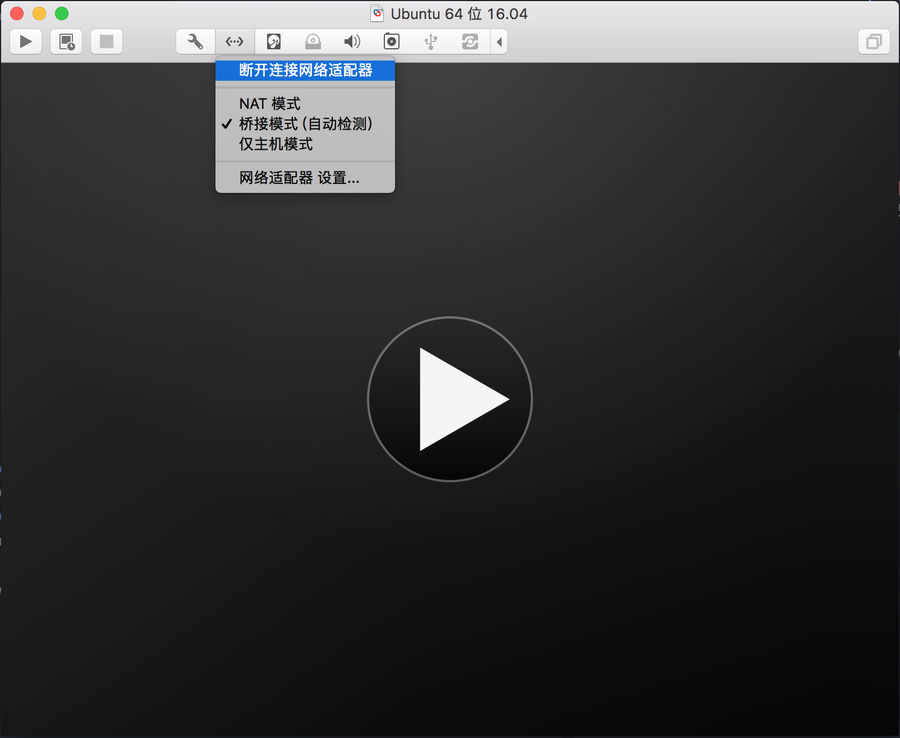Choose 断开连接网络适配器 menu item
Image resolution: width=900 pixels, height=738 pixels.
(x=306, y=70)
